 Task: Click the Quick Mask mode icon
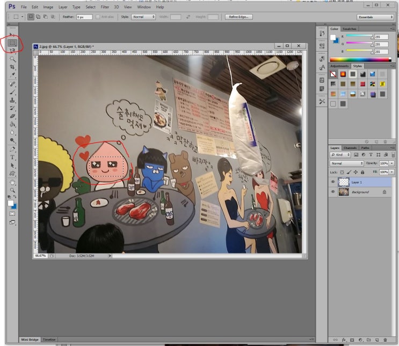click(x=12, y=214)
